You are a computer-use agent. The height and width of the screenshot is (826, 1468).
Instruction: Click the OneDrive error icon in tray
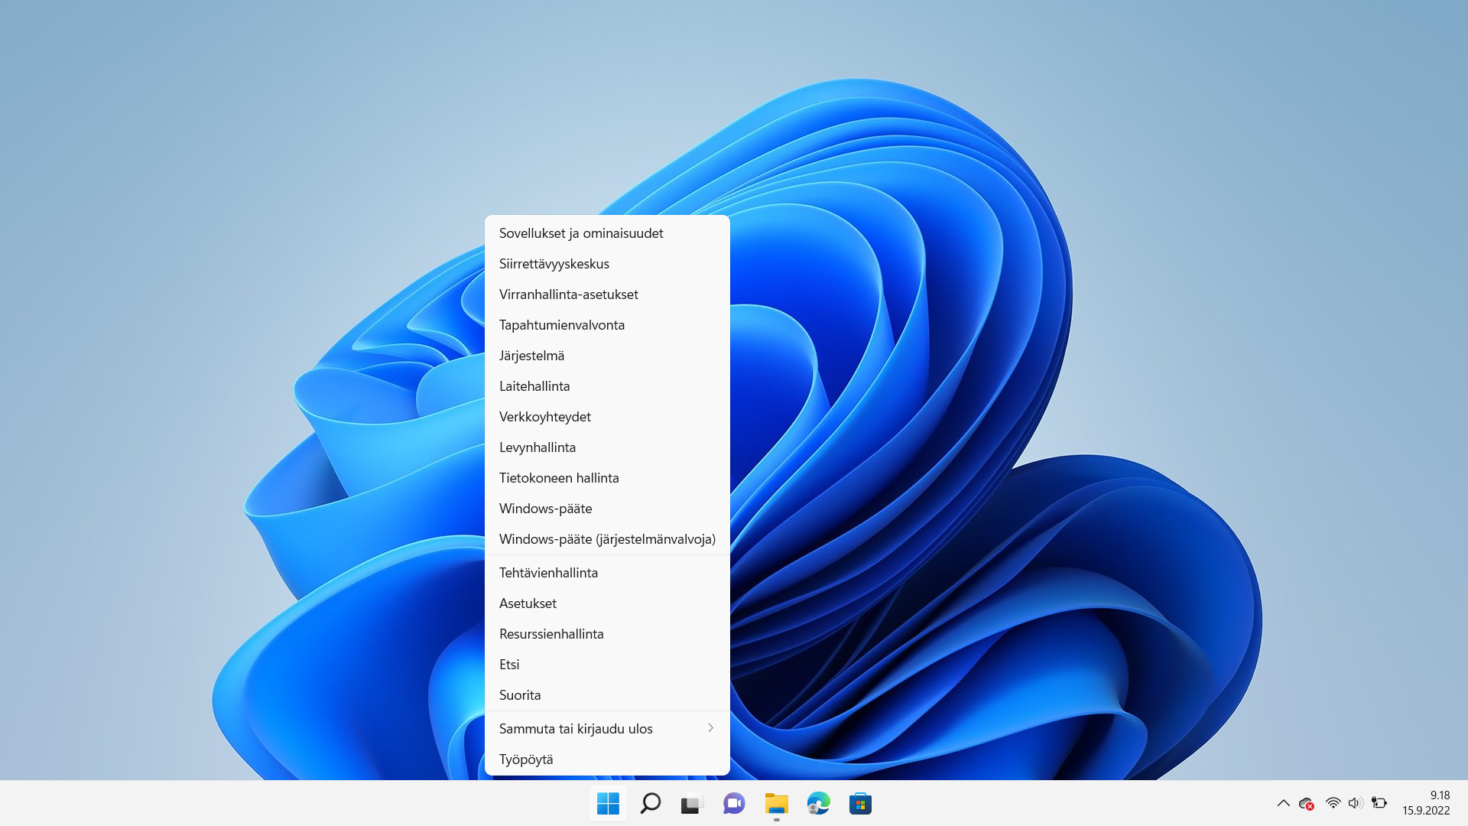coord(1306,803)
